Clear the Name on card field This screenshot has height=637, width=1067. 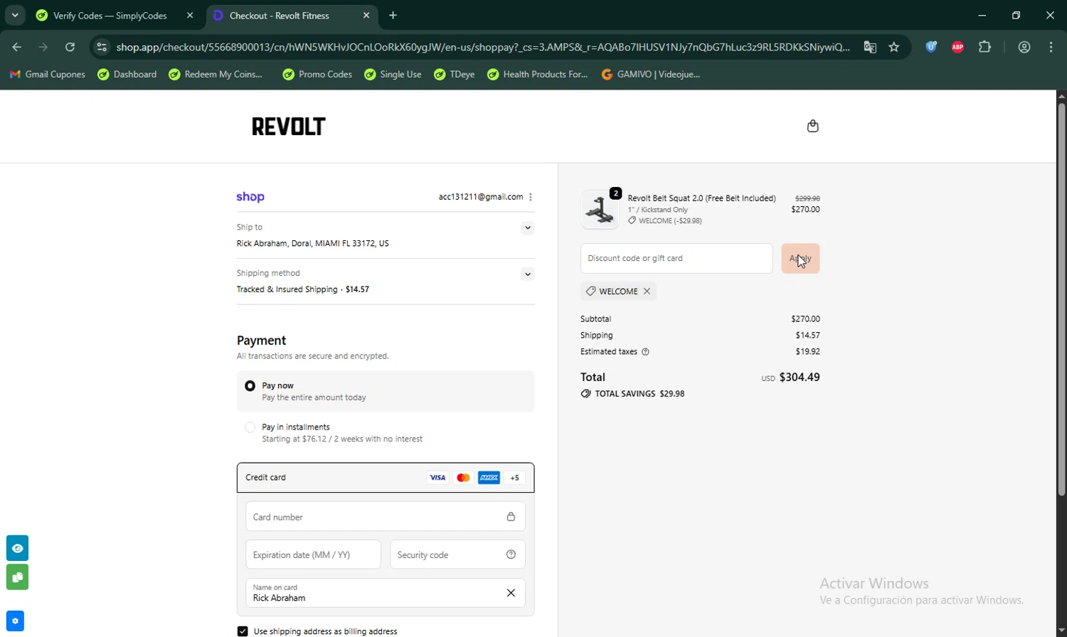point(511,593)
